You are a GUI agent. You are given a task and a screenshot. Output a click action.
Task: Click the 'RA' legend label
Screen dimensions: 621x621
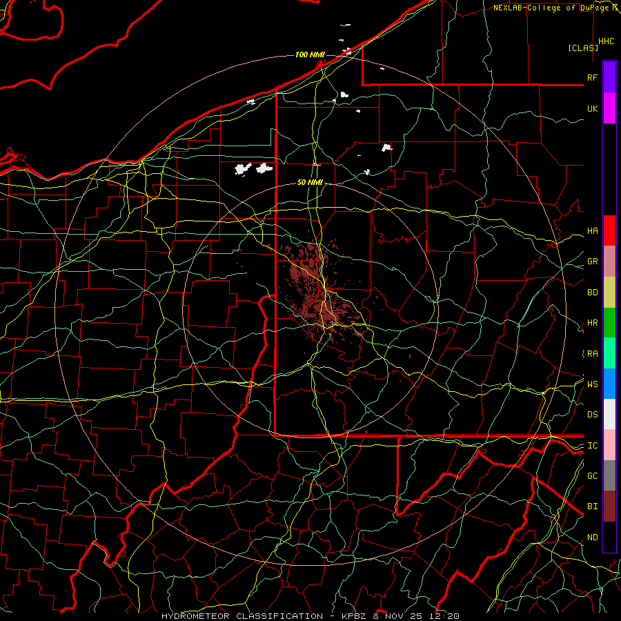click(592, 354)
